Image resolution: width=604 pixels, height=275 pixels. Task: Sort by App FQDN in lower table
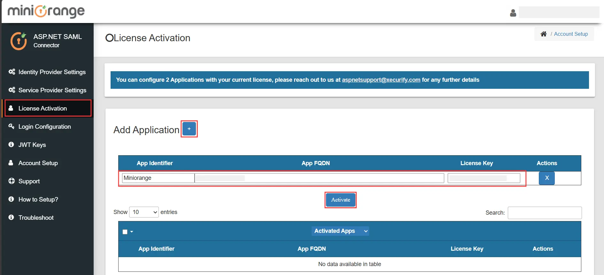[x=312, y=249]
